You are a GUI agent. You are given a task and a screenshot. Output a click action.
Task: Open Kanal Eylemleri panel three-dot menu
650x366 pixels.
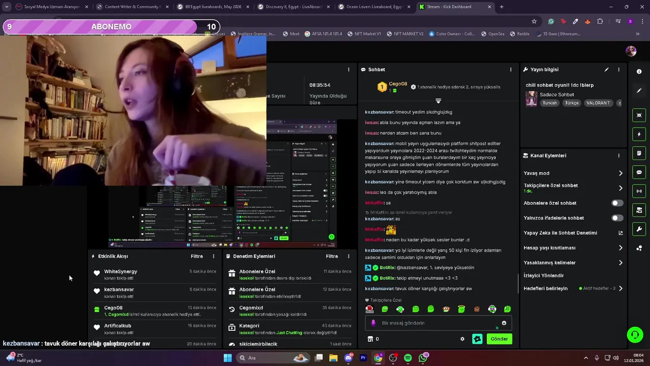point(619,156)
